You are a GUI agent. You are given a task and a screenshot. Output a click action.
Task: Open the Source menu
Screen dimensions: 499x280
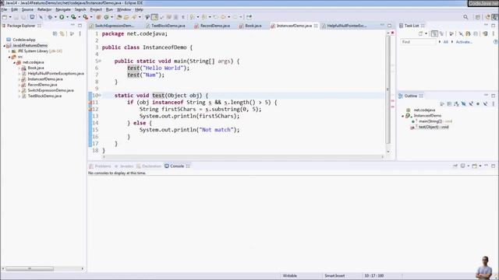[x=27, y=9]
